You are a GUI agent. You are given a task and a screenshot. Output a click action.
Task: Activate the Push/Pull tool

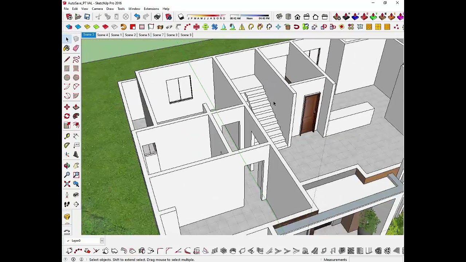(76, 107)
